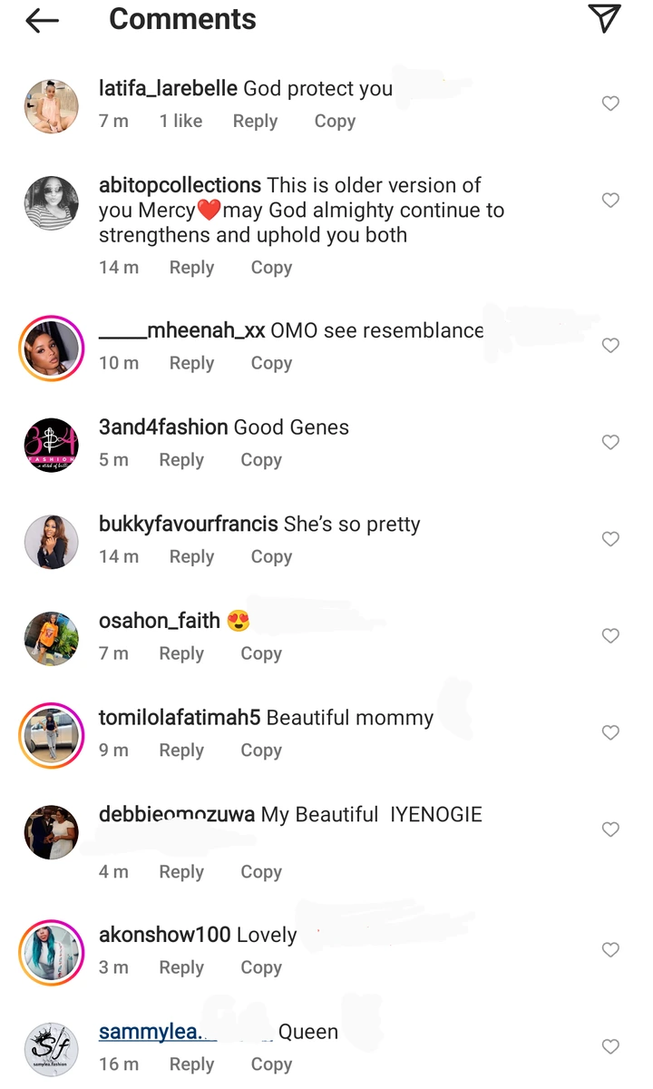Tap heart beside tomilolafatimah5's comment
653x1089 pixels.
coord(611,732)
